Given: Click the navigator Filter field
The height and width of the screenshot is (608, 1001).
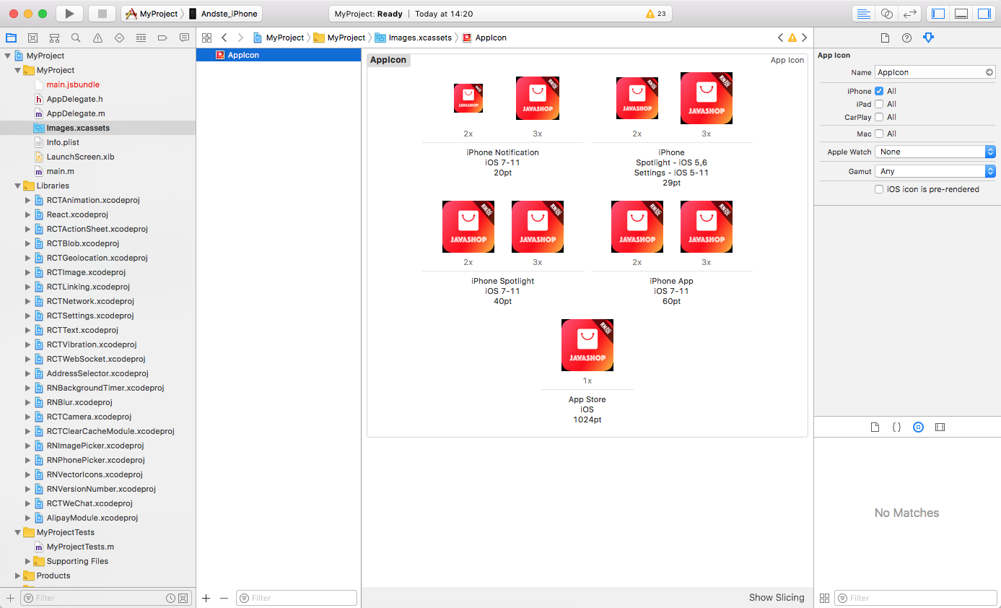Looking at the screenshot, I should click(x=107, y=598).
